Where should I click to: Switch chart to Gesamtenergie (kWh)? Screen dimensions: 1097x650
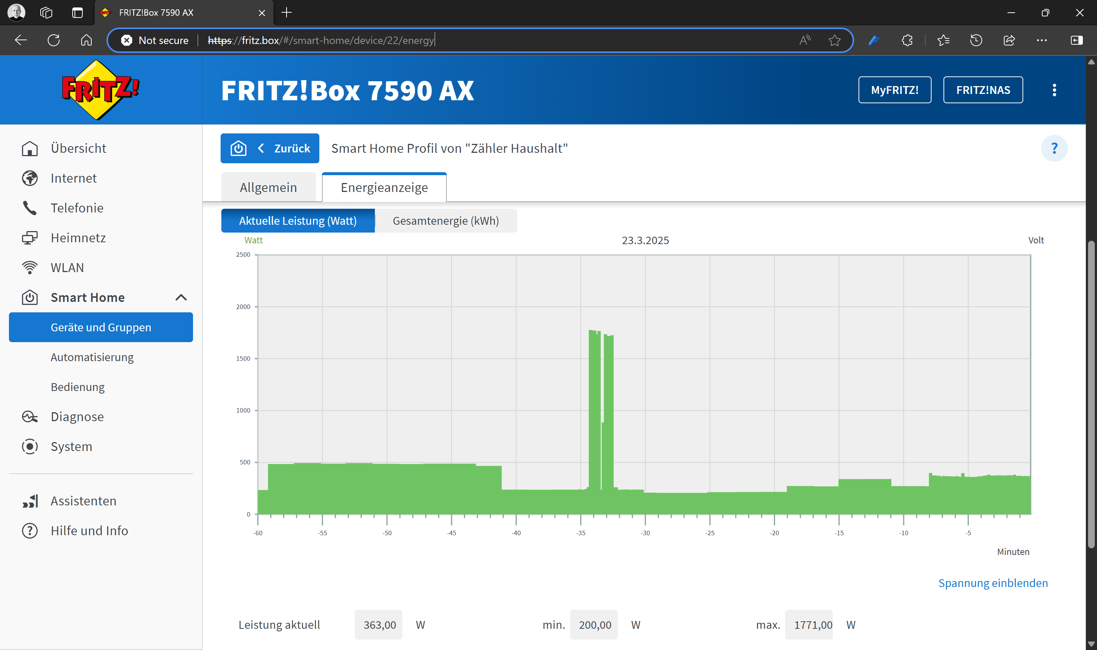pos(446,220)
